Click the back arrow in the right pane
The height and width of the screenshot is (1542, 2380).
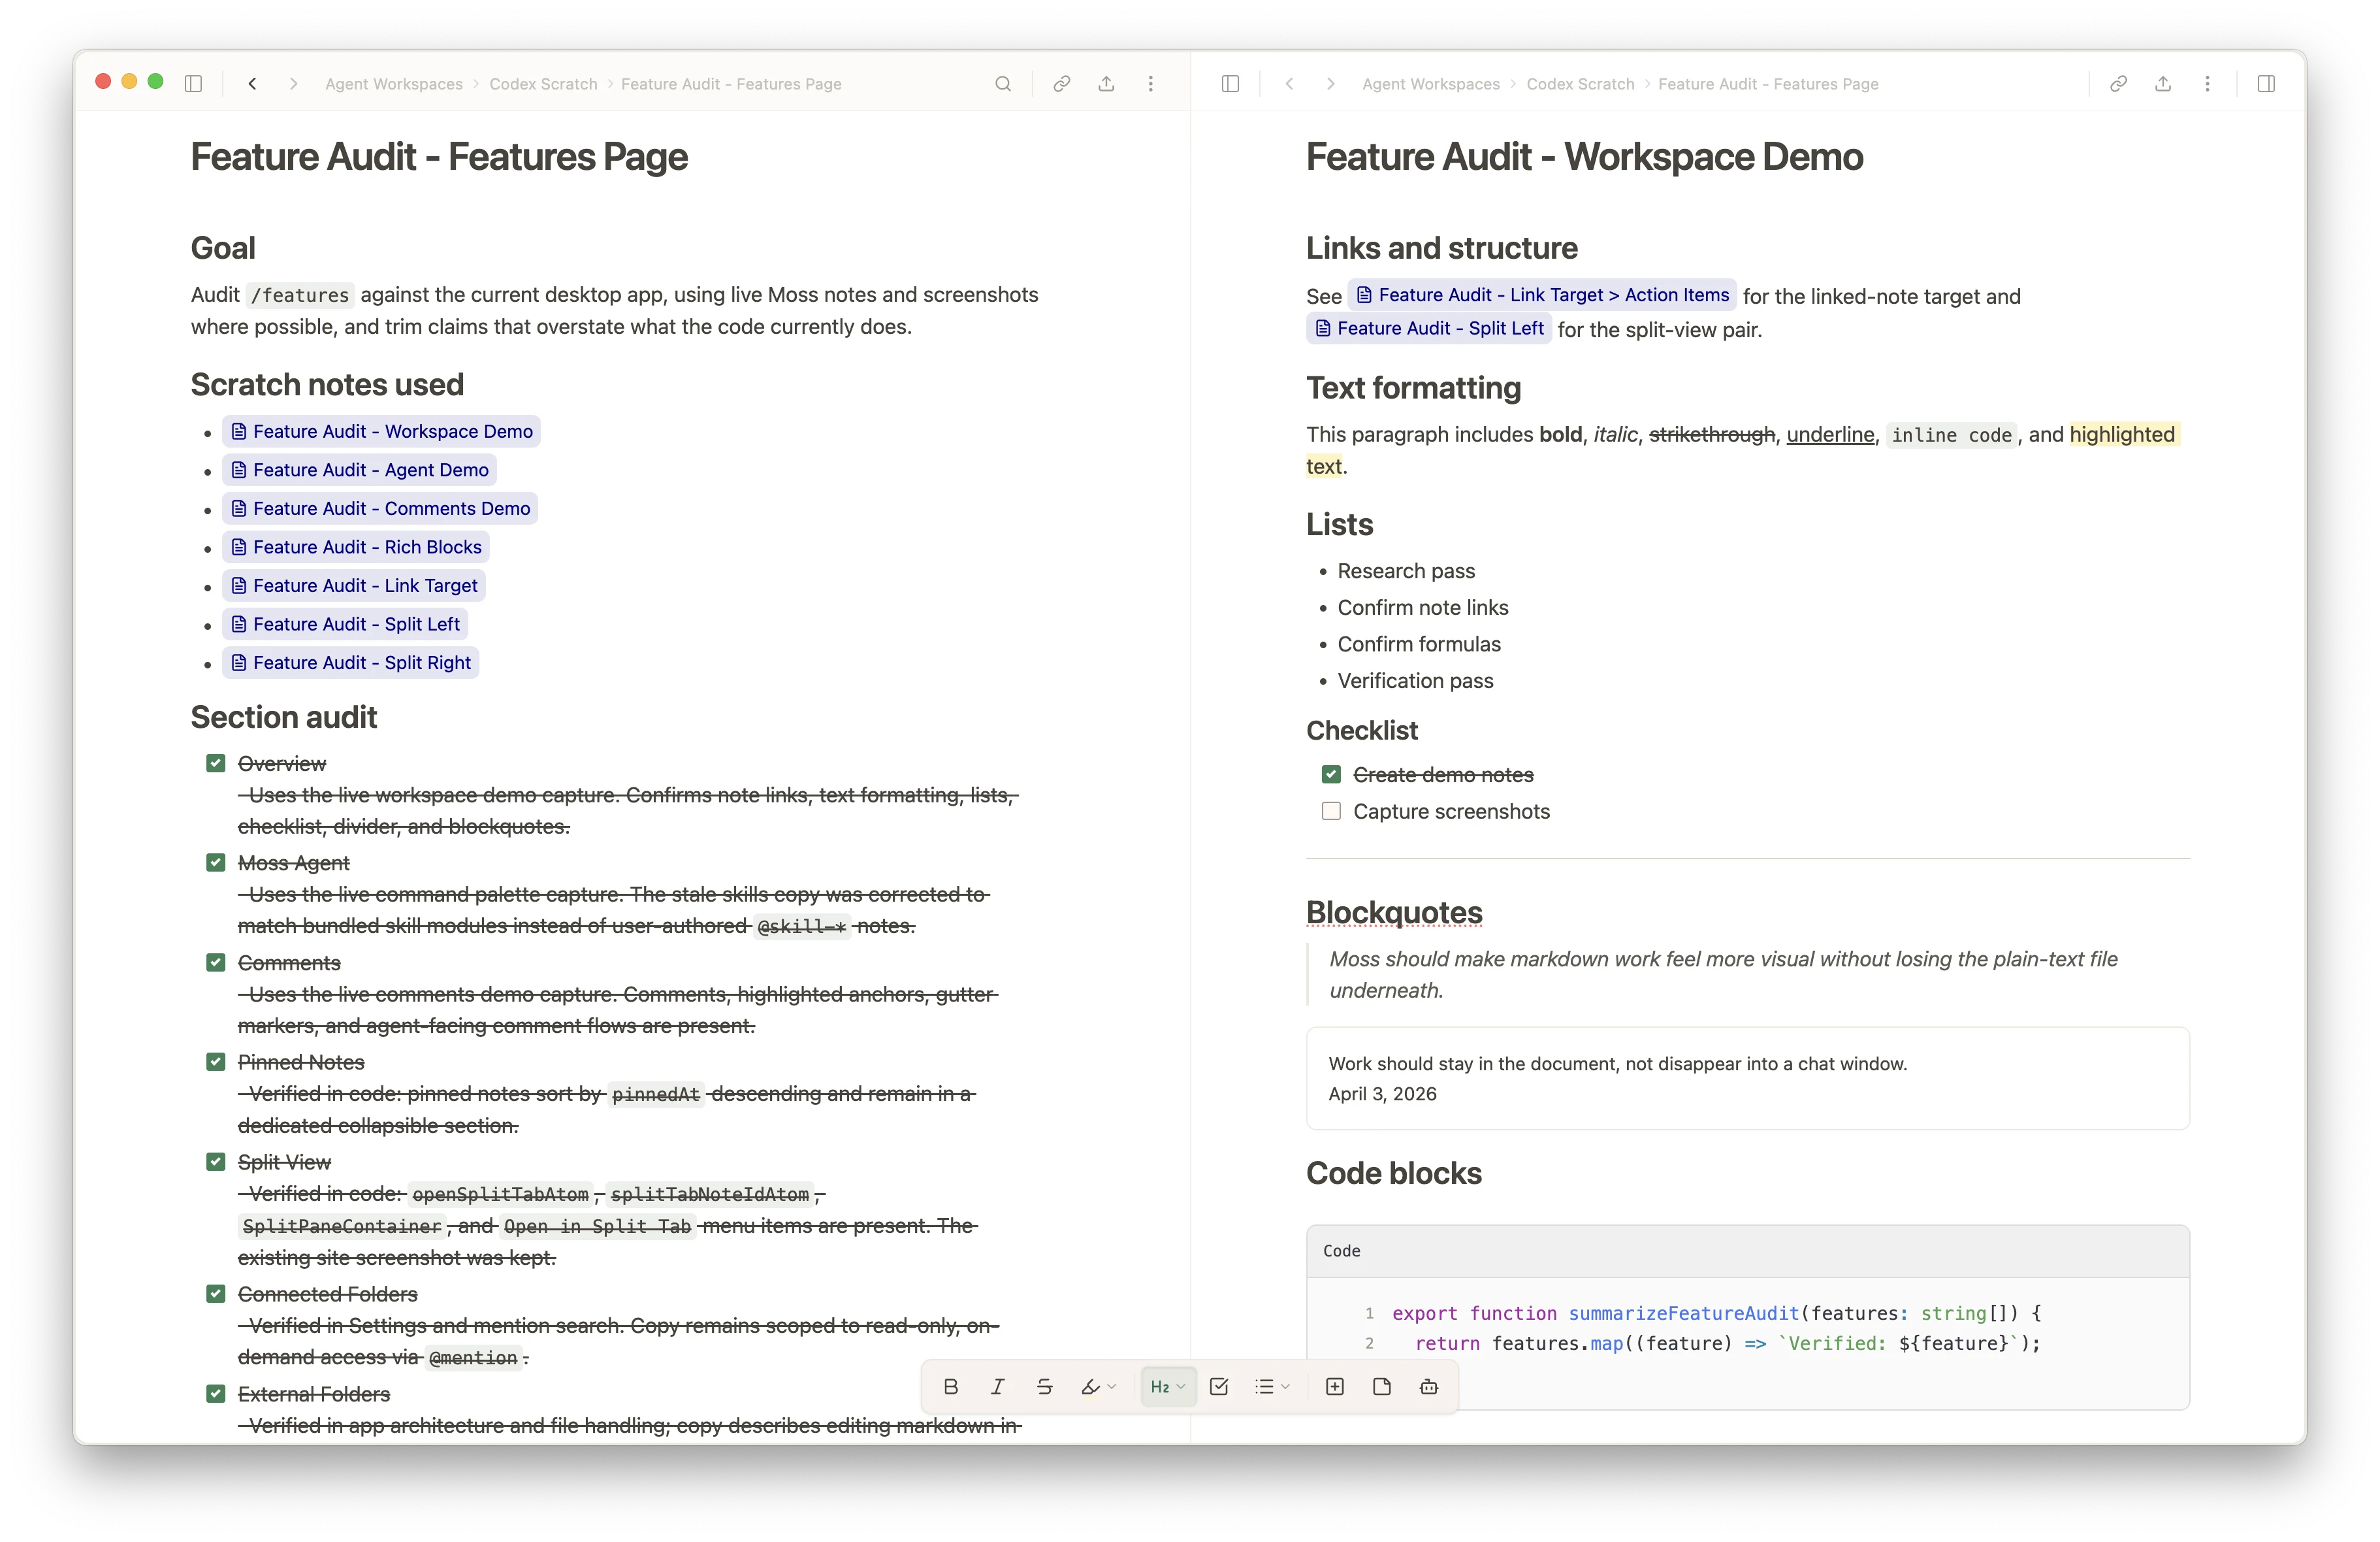(x=1289, y=84)
